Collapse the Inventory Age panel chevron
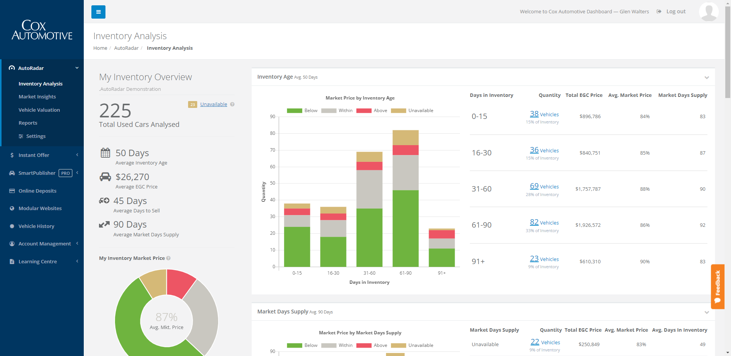731x356 pixels. coord(707,78)
